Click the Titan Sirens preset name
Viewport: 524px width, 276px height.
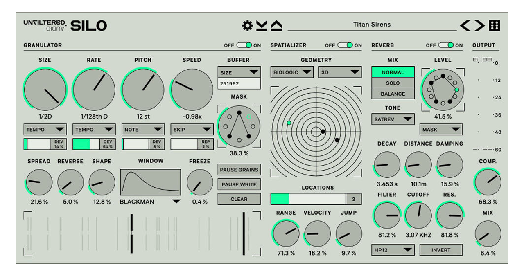pyautogui.click(x=372, y=25)
